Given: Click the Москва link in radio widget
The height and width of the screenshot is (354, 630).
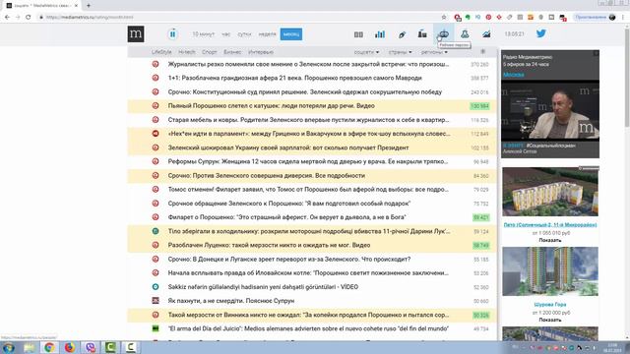Looking at the screenshot, I should pos(514,75).
